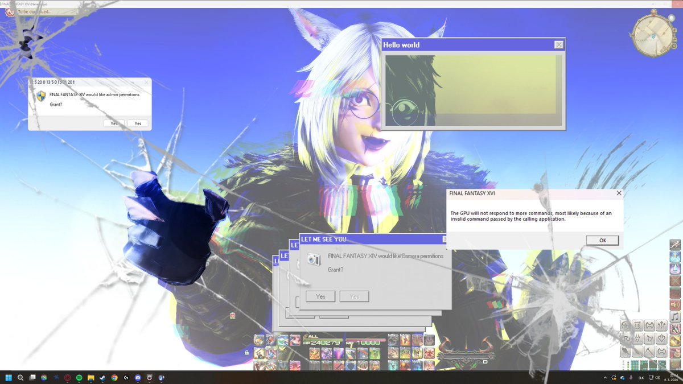683x384 pixels.
Task: Show hidden system tray icons
Action: click(605, 378)
